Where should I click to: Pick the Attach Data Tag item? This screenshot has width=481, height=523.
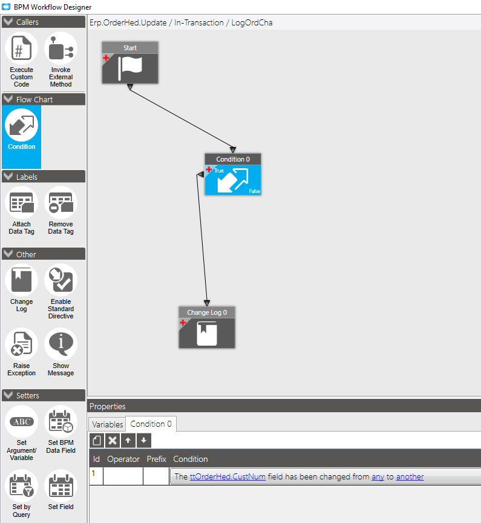point(21,211)
